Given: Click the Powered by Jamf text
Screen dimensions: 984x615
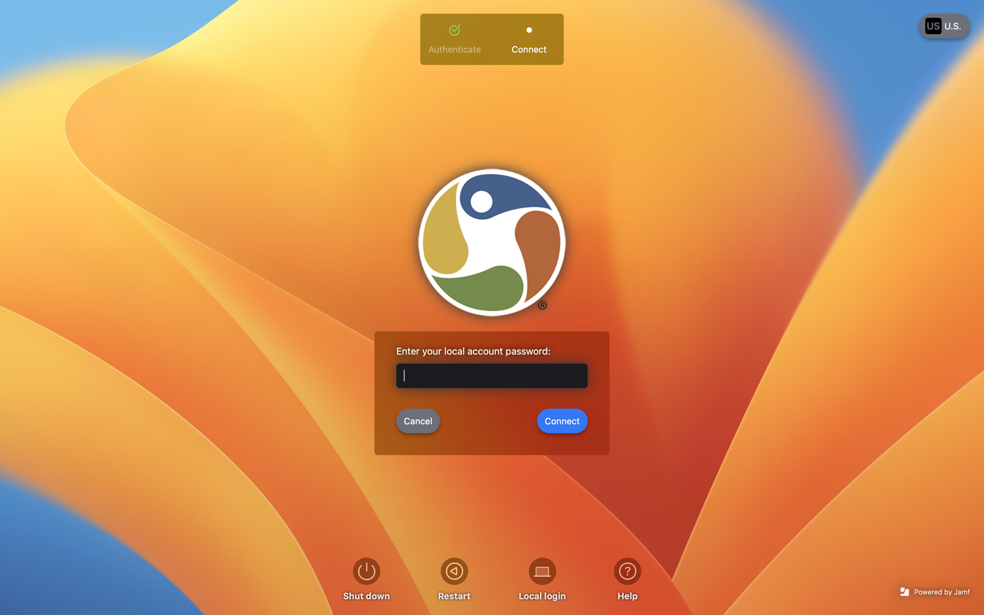Looking at the screenshot, I should coord(941,592).
